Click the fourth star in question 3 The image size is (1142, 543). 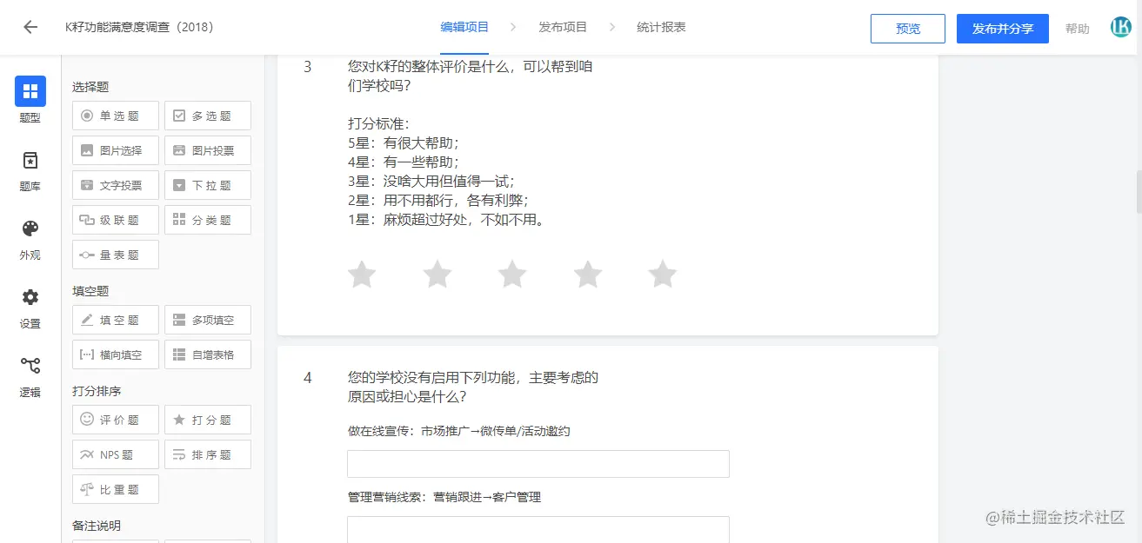coord(588,275)
